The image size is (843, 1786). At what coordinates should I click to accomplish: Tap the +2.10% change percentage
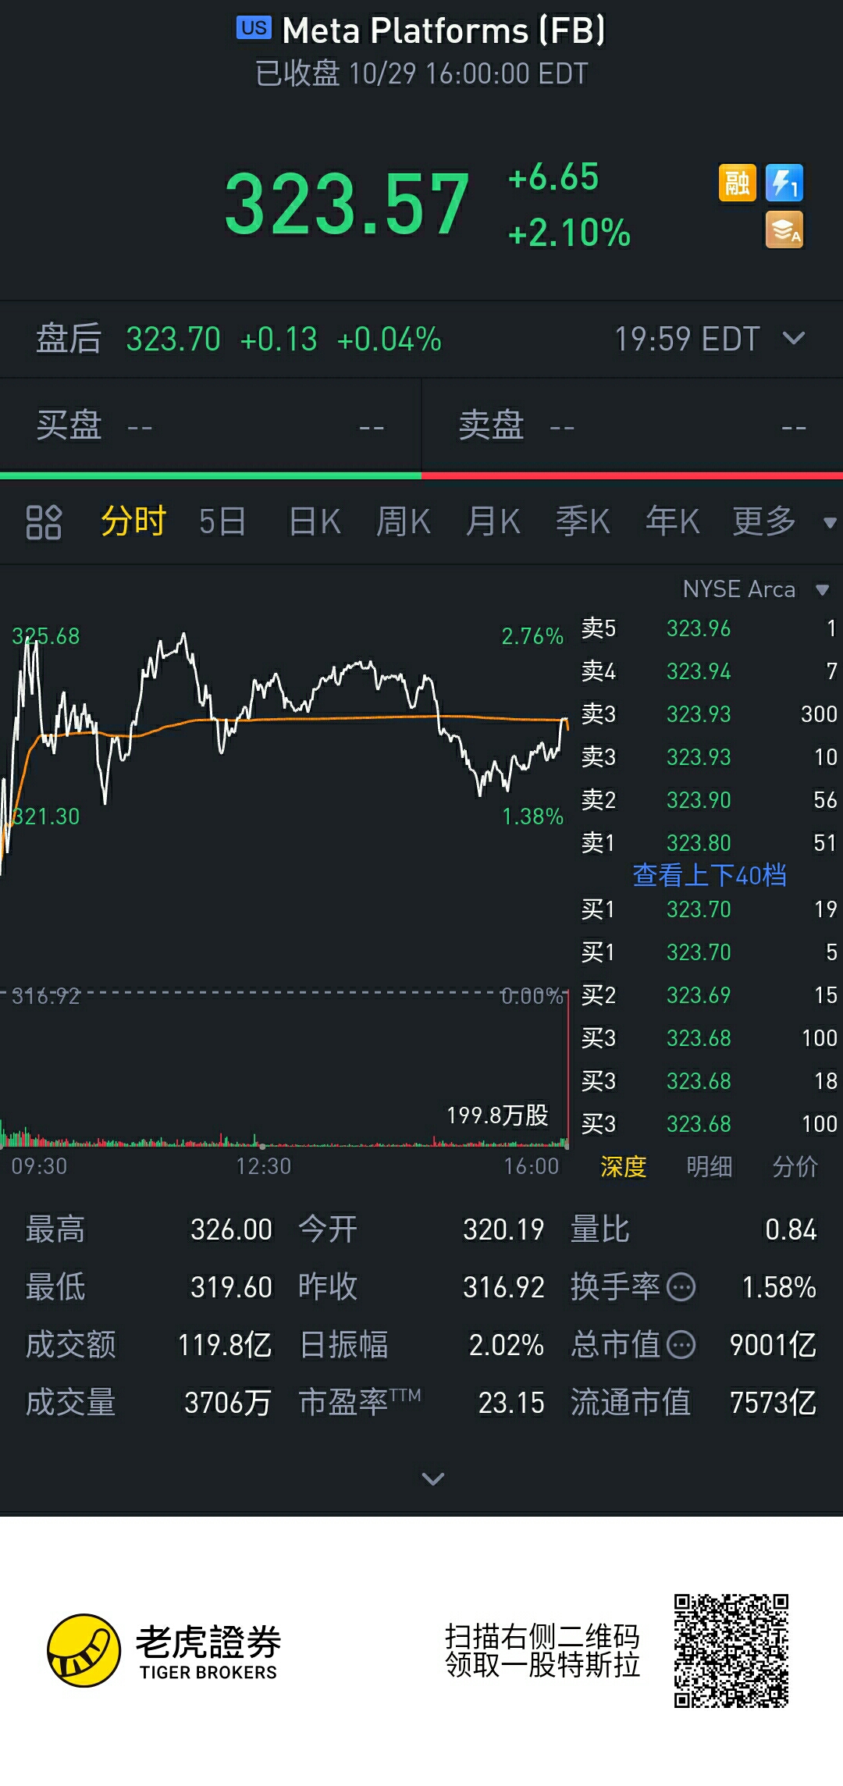pos(568,233)
